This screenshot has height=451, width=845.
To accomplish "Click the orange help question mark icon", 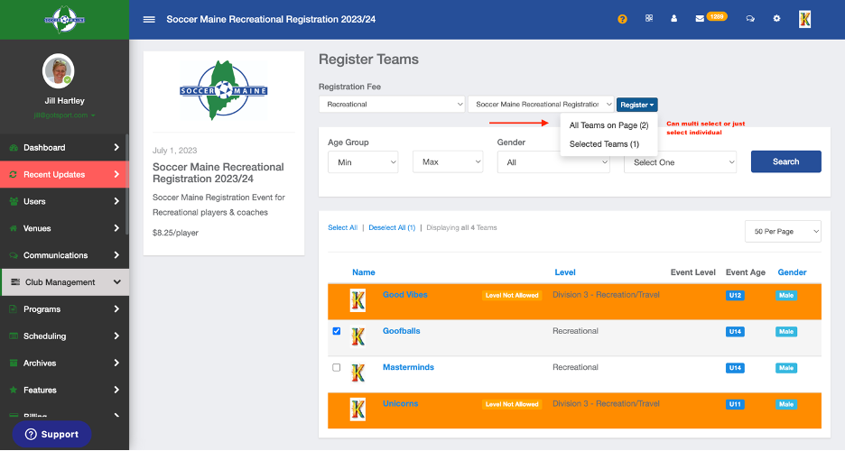I will tap(622, 19).
